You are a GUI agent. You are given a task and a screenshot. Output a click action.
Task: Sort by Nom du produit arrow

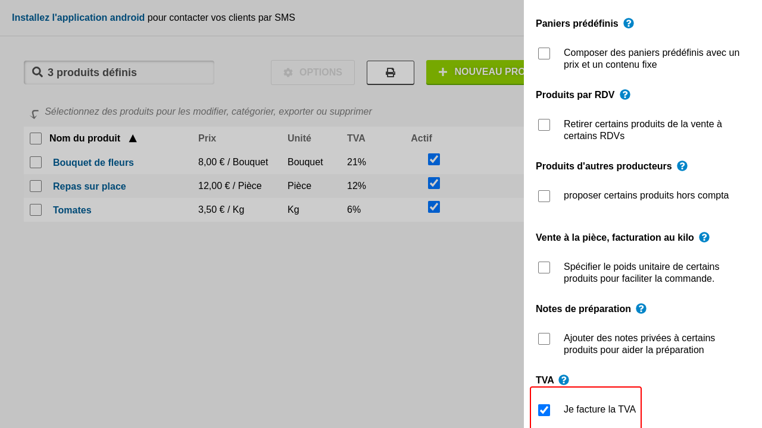pyautogui.click(x=133, y=139)
